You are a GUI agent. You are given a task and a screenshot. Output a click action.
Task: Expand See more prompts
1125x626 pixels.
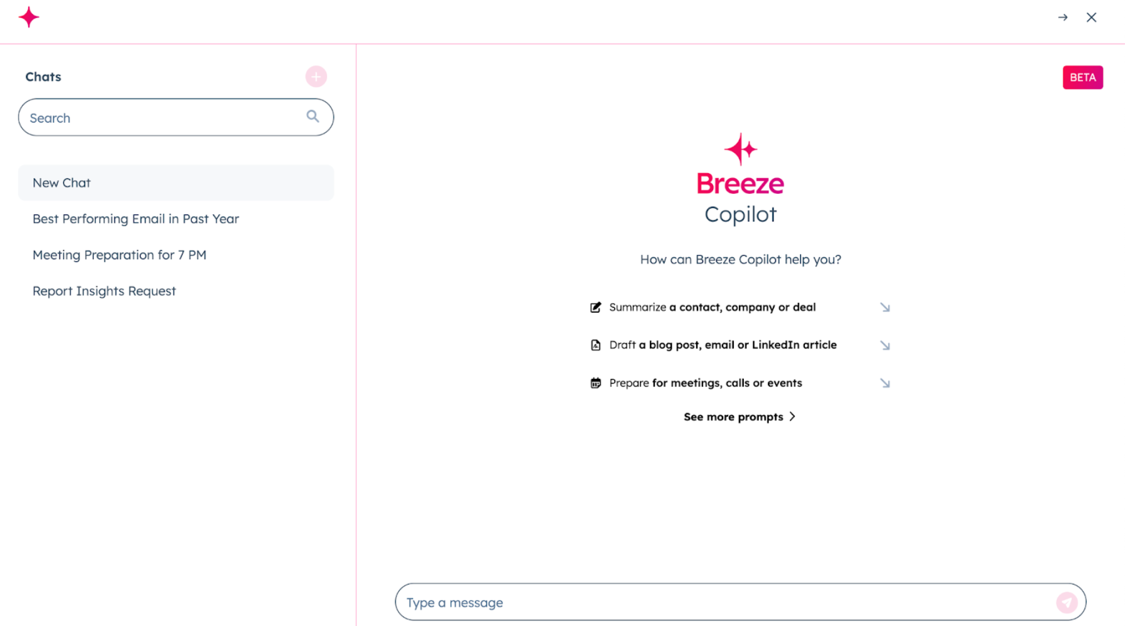tap(739, 416)
